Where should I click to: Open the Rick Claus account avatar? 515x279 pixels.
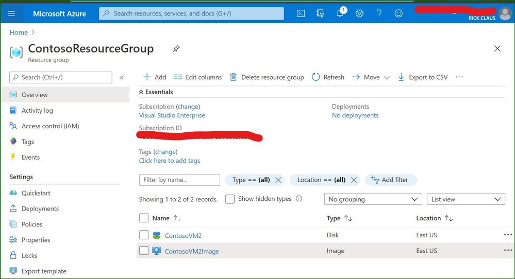tap(505, 13)
